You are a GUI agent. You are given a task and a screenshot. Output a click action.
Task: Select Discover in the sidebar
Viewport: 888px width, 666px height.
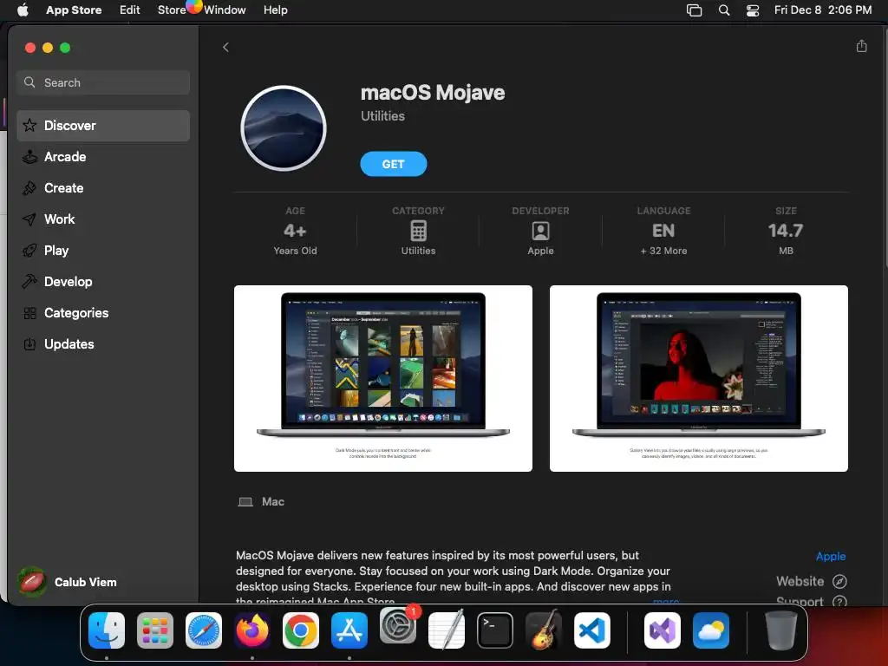click(103, 125)
